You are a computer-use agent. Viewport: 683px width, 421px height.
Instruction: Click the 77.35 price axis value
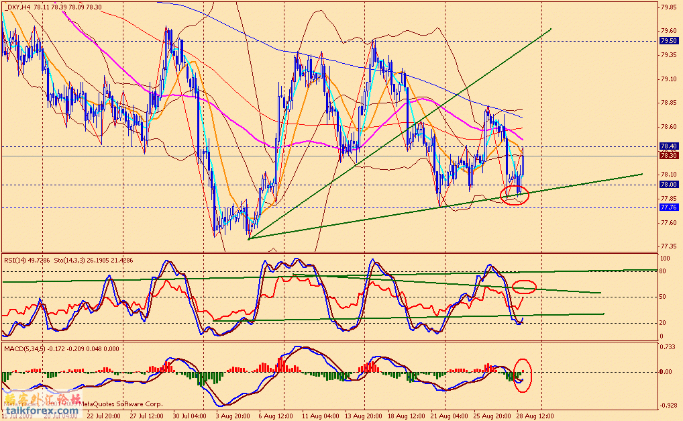(x=669, y=246)
